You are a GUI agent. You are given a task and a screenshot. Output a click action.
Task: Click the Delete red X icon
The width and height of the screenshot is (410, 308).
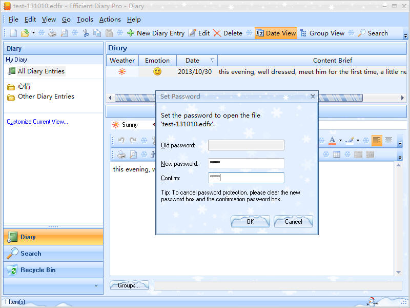[x=228, y=33]
